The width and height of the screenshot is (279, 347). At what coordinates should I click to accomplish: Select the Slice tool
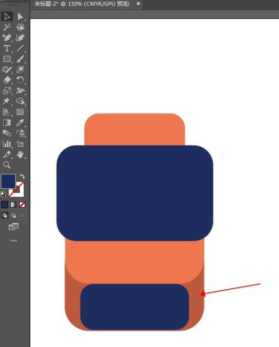tap(7, 154)
